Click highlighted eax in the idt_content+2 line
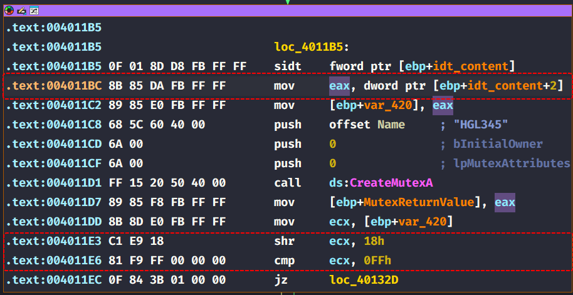573x295 pixels. pos(340,86)
